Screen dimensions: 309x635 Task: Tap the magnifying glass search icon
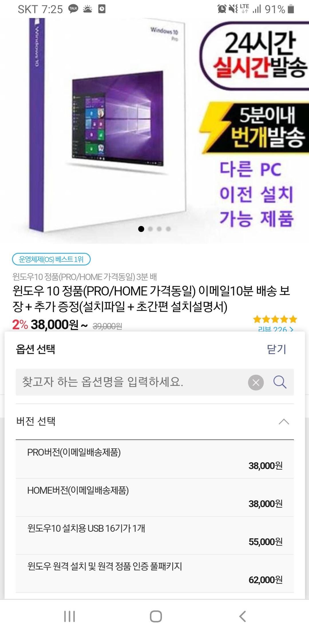(x=280, y=382)
